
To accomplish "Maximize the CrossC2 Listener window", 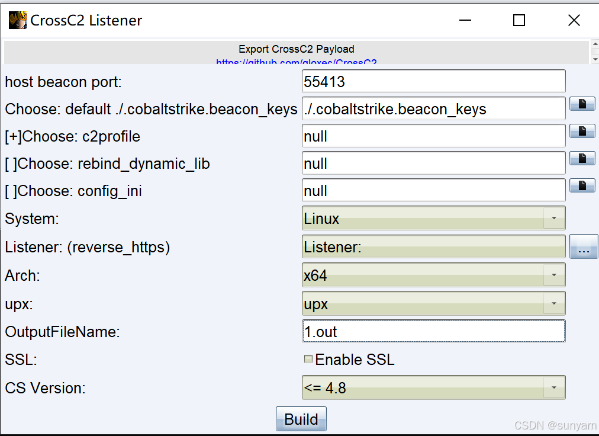I will (x=519, y=21).
